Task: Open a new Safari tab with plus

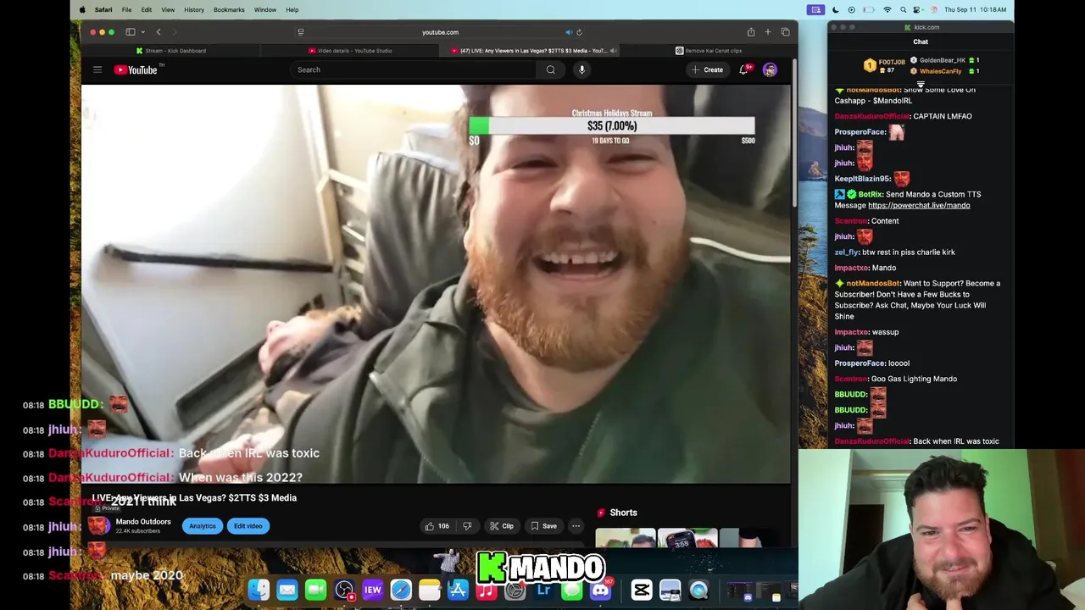Action: point(768,32)
